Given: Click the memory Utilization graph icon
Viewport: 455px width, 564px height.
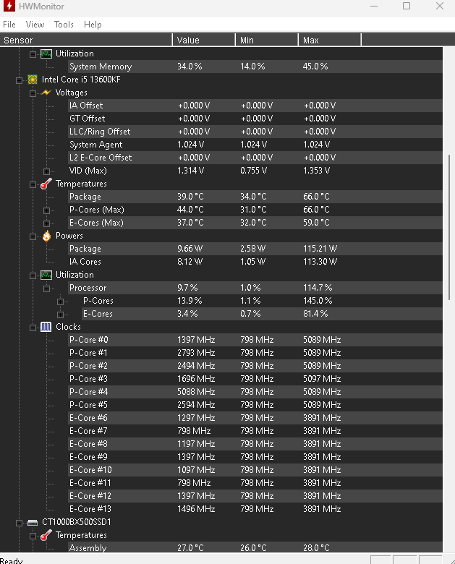Looking at the screenshot, I should click(46, 54).
